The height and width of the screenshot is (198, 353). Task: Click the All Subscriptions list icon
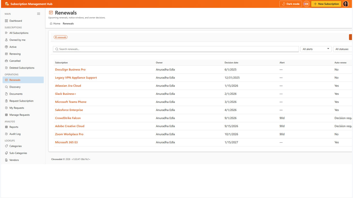pos(6,33)
